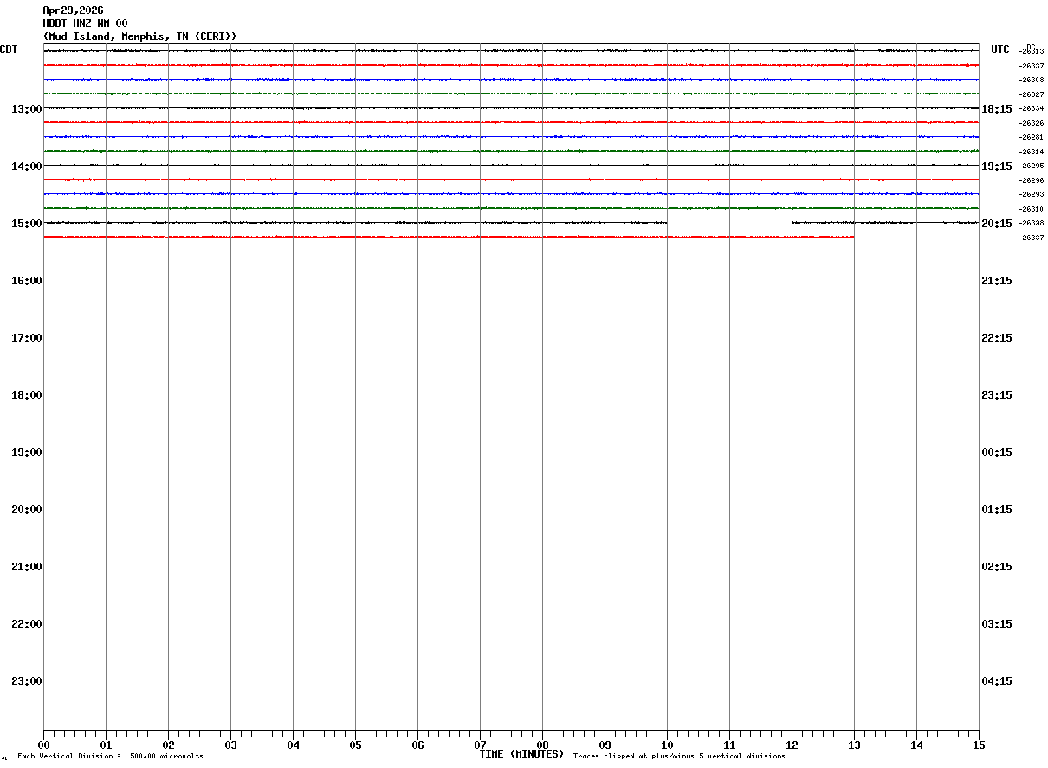Select the DC offset value -26327

coord(1031,94)
